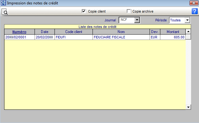199x123 pixels.
Task: Expand the Journal dropdown arrow
Action: [x=137, y=20]
